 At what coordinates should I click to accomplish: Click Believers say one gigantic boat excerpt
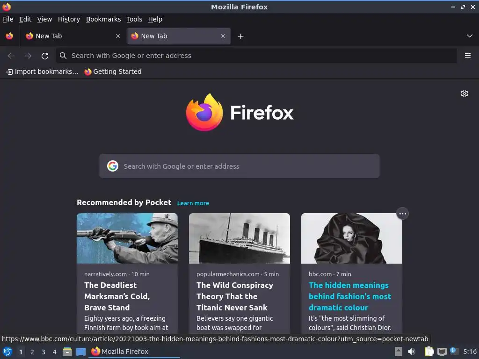click(x=235, y=323)
